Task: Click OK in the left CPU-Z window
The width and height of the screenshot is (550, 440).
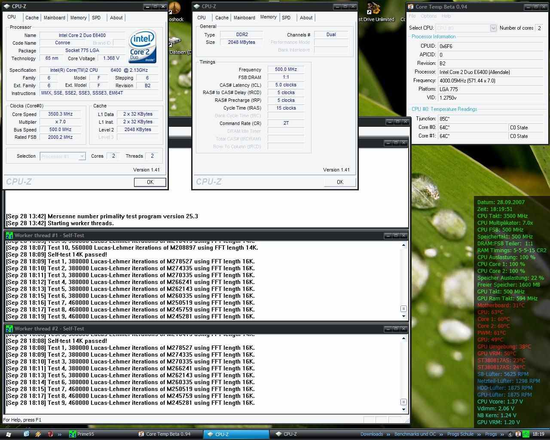Action: pos(150,182)
